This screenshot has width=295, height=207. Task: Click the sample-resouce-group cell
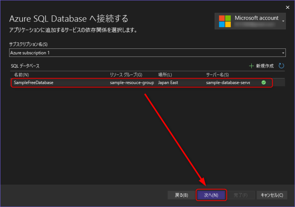point(132,83)
